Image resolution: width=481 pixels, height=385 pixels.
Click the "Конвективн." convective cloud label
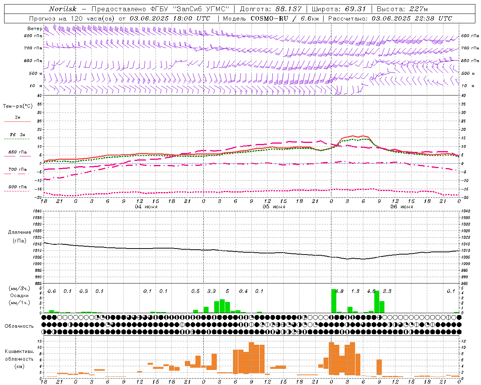(19, 352)
